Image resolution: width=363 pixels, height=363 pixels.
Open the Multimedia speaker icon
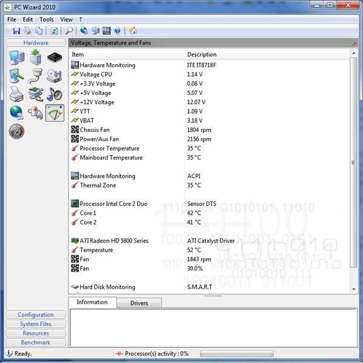(54, 94)
